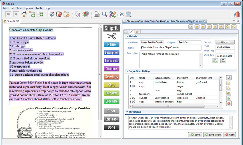The height and width of the screenshot is (145, 243).
Task: Open the Options menu
Action: pos(29,8)
